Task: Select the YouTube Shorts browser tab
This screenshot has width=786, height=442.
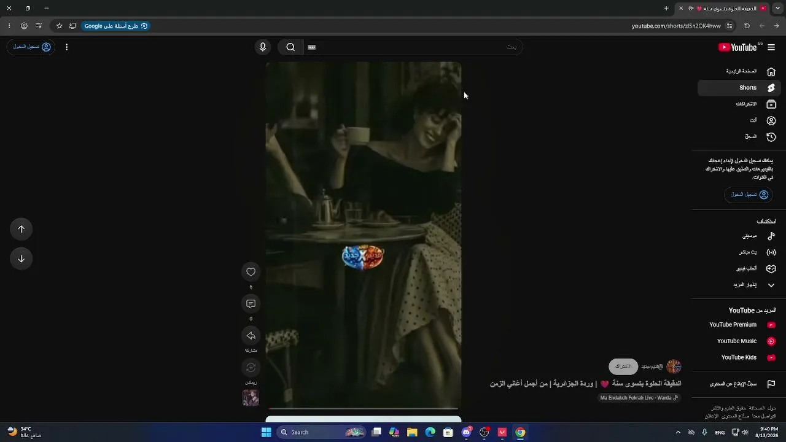Action: (722, 8)
